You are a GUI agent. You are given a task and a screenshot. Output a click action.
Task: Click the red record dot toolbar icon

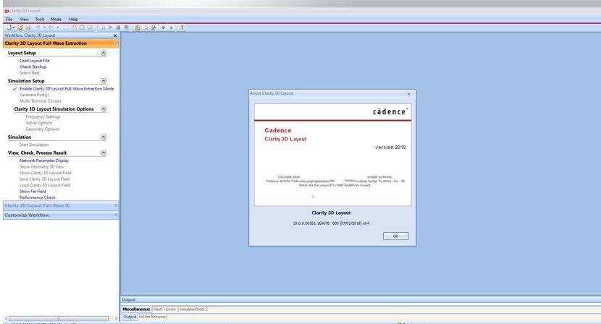pyautogui.click(x=163, y=27)
